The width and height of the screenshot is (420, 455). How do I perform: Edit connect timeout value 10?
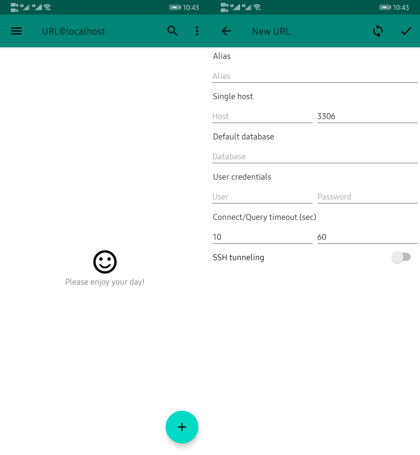coord(262,237)
